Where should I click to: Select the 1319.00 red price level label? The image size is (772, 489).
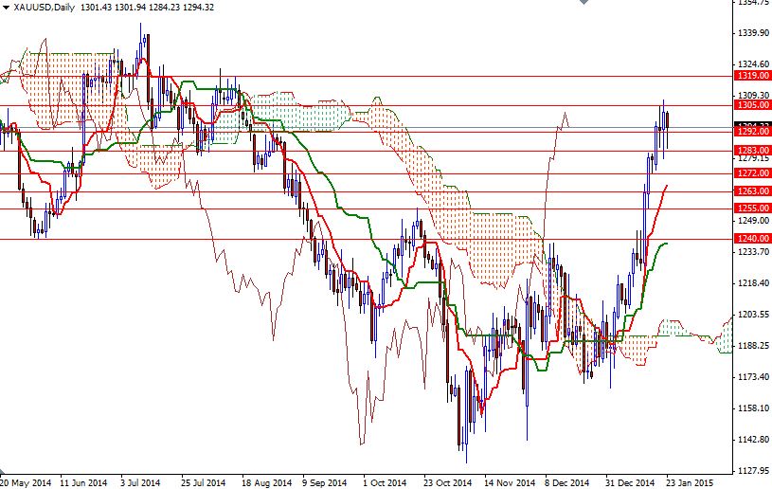click(x=751, y=75)
